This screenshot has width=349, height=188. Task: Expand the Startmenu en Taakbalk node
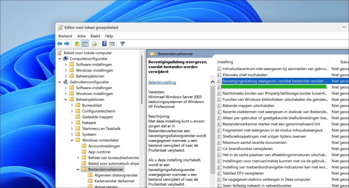click(x=72, y=129)
